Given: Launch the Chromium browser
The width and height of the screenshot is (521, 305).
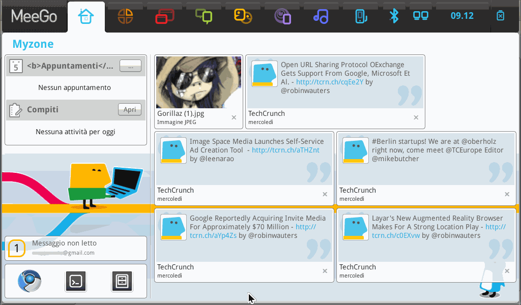Looking at the screenshot, I should tap(30, 281).
